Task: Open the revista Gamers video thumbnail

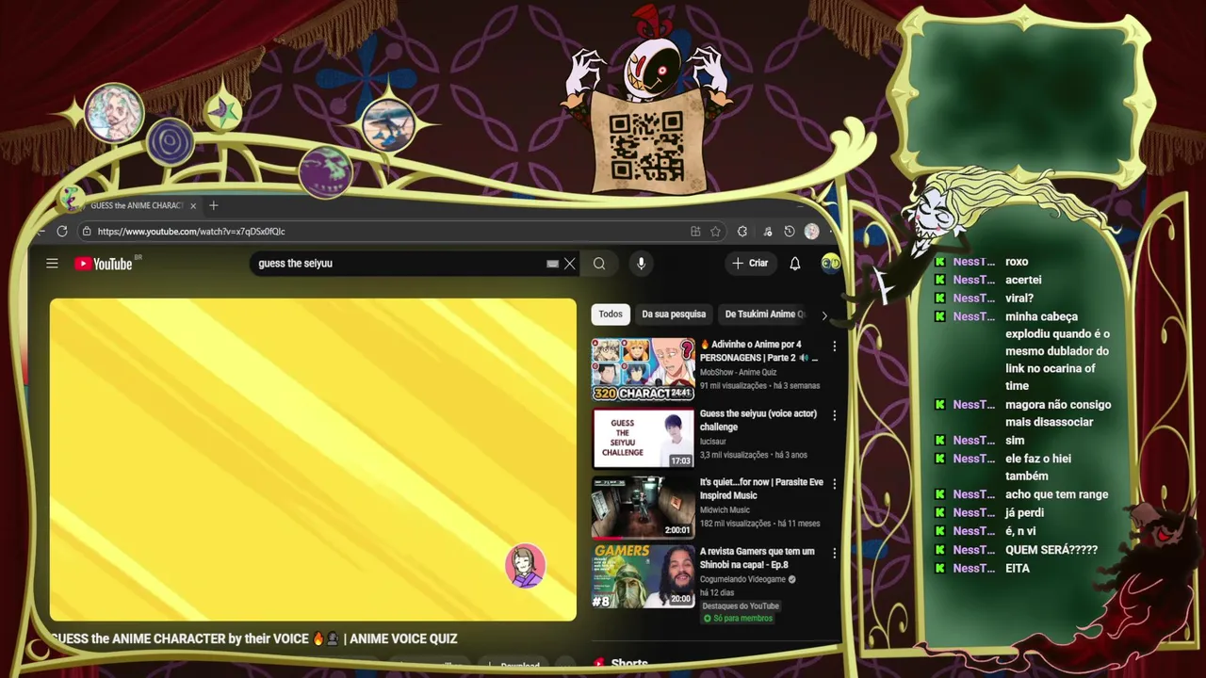Action: coord(644,576)
